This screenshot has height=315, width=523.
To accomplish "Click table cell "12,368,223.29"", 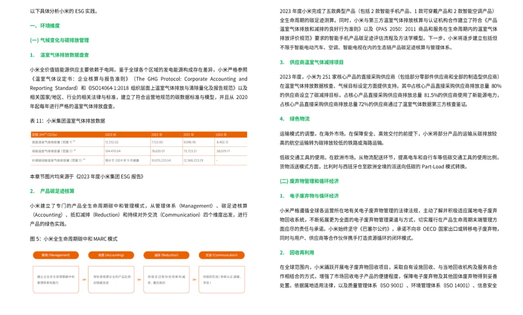I will [193, 160].
